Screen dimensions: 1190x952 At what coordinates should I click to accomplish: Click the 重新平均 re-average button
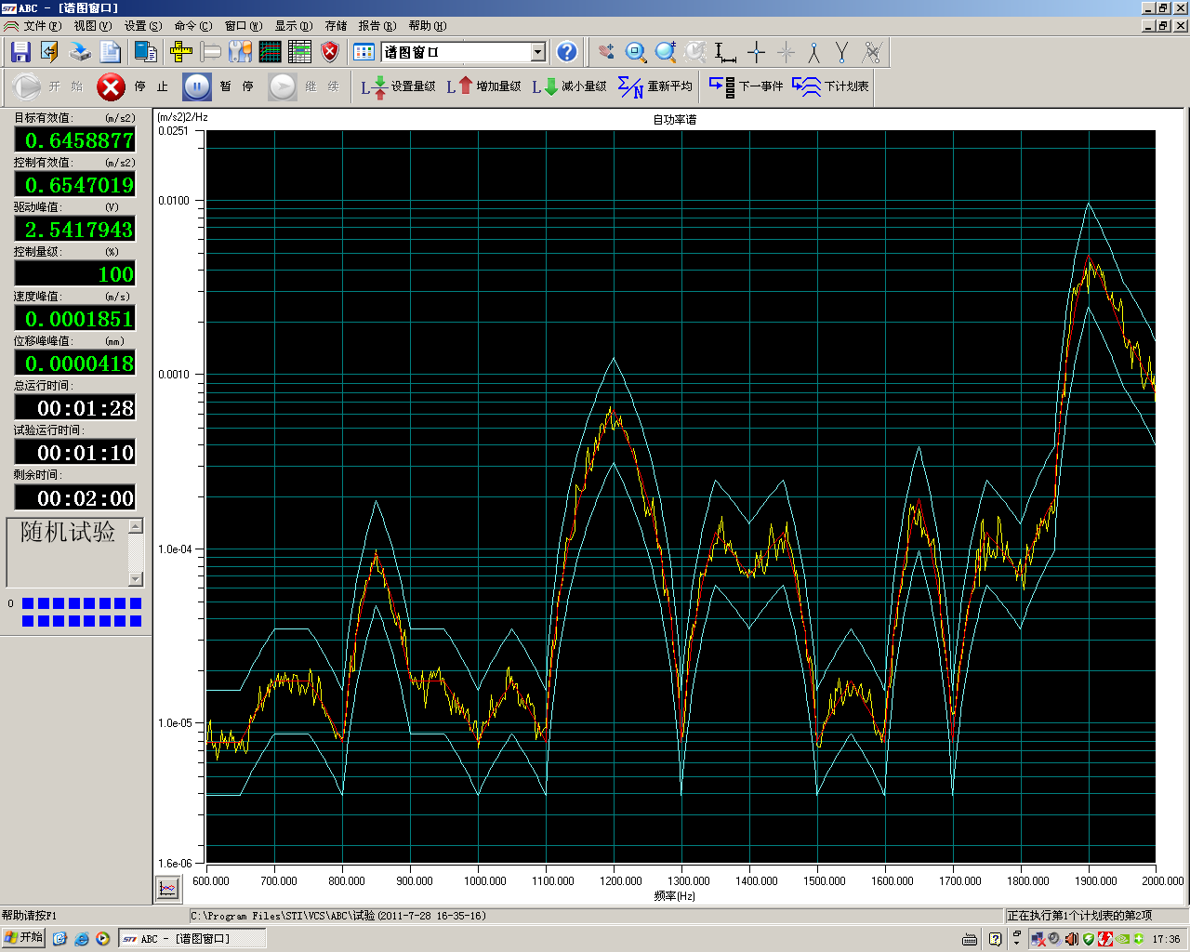pos(655,86)
